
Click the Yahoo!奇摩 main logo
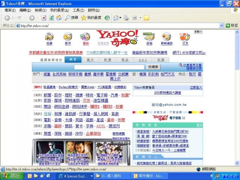(117, 38)
